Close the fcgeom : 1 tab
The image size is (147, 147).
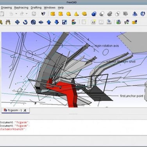[x=25, y=110]
